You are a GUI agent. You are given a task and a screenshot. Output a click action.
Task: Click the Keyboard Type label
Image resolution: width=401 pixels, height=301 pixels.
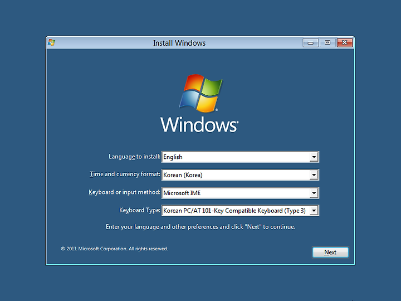[x=140, y=210]
